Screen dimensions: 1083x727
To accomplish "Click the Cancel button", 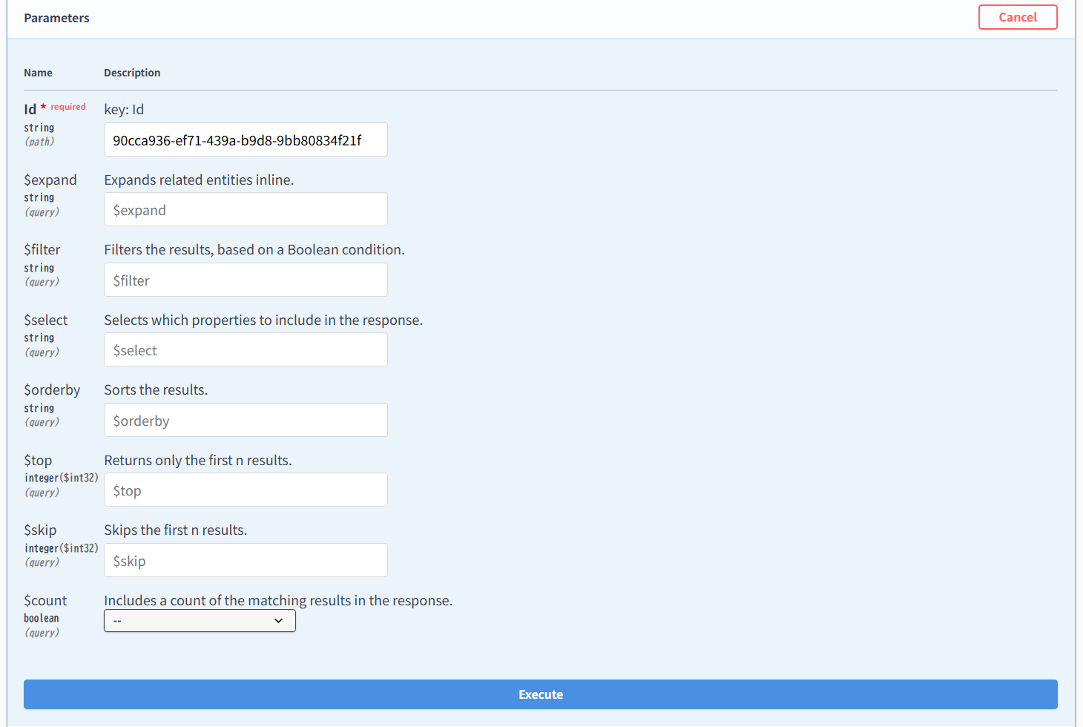I will tap(1018, 17).
